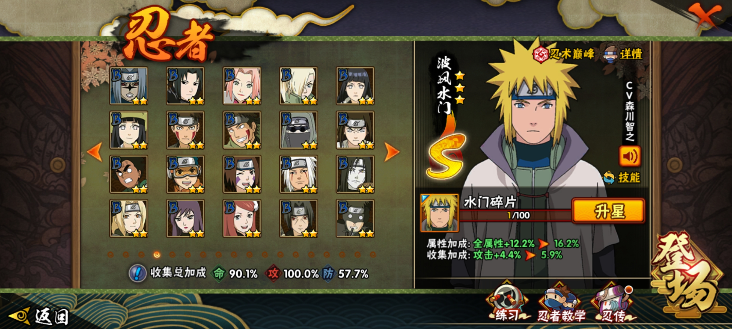Image resolution: width=732 pixels, height=329 pixels.
Task: Toggle the 技能 skill swap view
Action: (x=622, y=178)
